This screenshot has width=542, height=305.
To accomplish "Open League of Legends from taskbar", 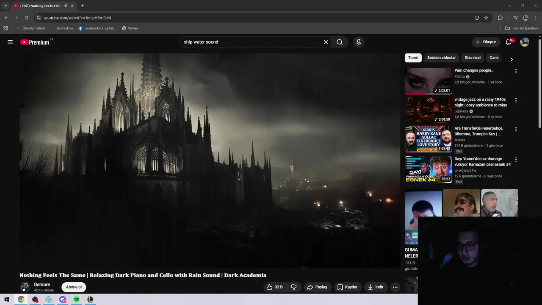I will pos(90,299).
